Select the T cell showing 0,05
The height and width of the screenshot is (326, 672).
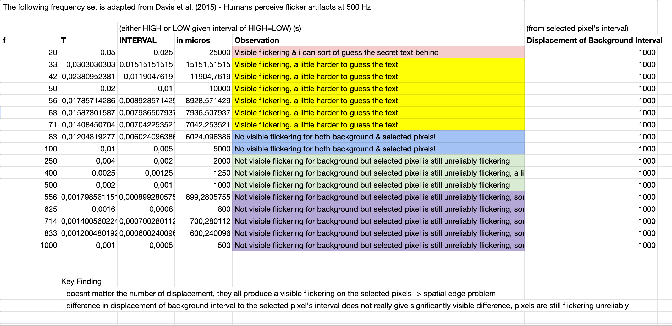88,52
